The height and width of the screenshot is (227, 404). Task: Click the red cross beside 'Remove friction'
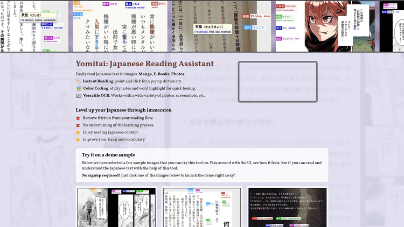tap(78, 118)
